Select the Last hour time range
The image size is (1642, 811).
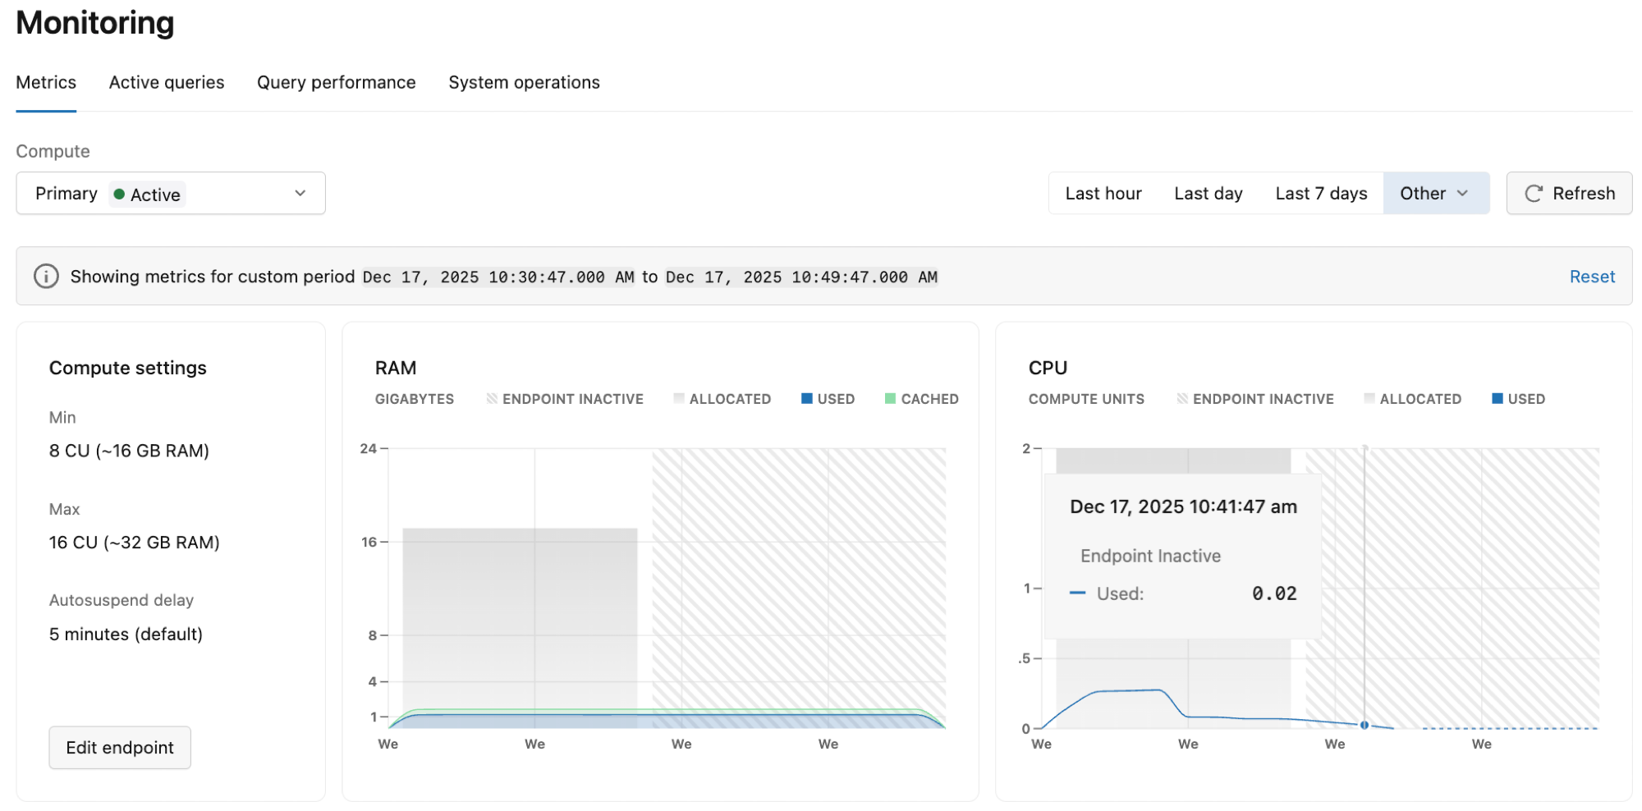click(1103, 193)
